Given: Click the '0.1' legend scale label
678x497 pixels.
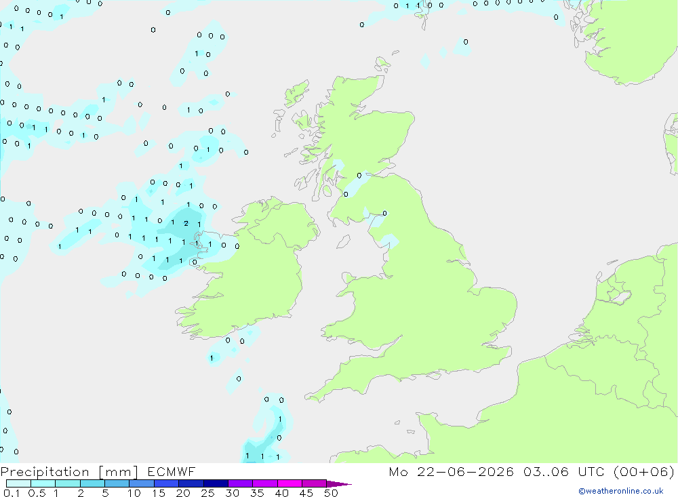Looking at the screenshot, I should [12, 493].
